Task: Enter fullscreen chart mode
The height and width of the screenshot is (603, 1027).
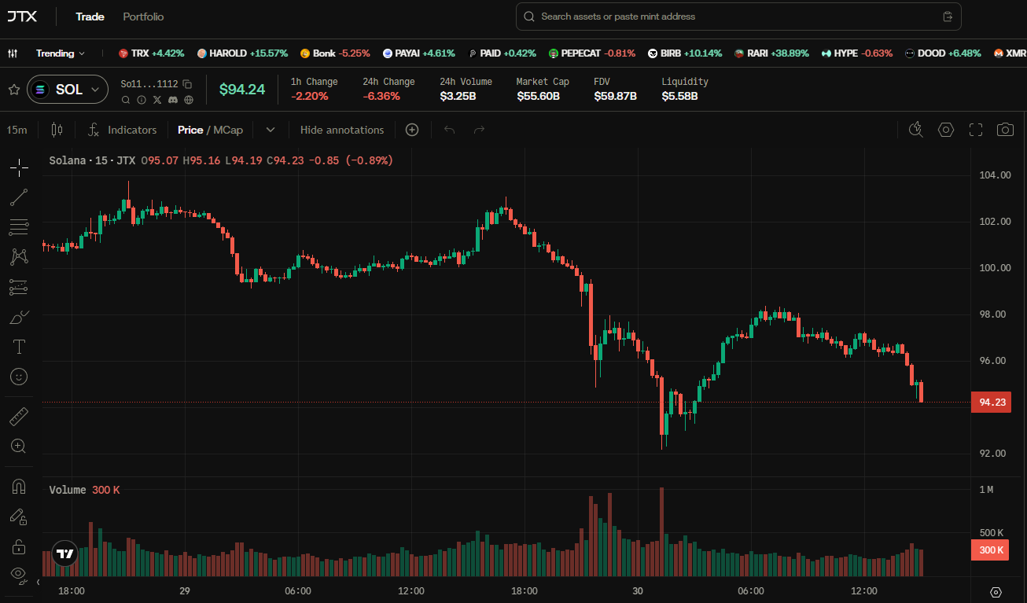Action: [x=976, y=130]
